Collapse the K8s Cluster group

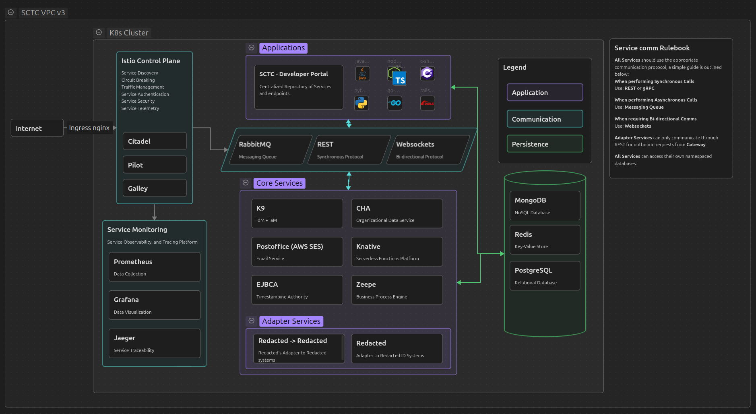(x=99, y=33)
